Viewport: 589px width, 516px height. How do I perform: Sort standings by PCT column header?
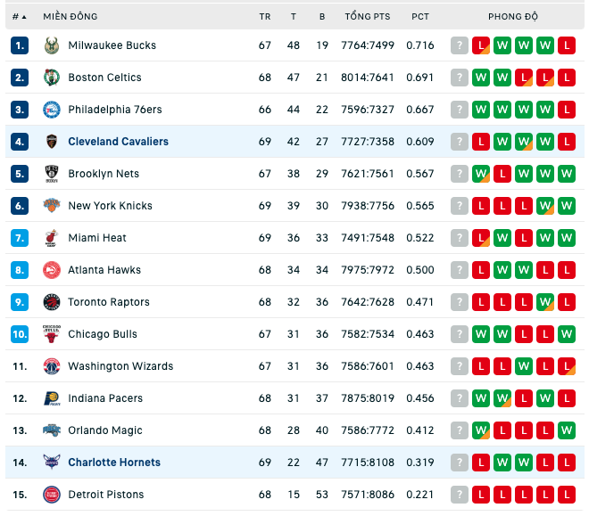click(x=420, y=17)
